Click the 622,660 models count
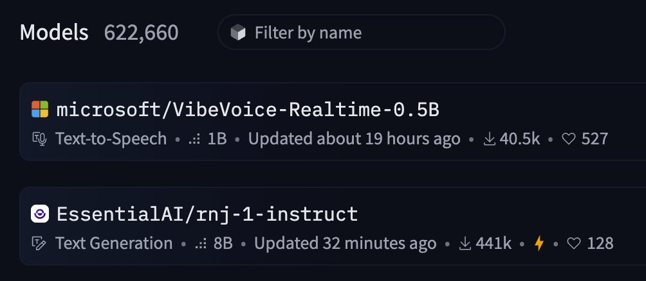The width and height of the screenshot is (646, 281). pyautogui.click(x=141, y=32)
